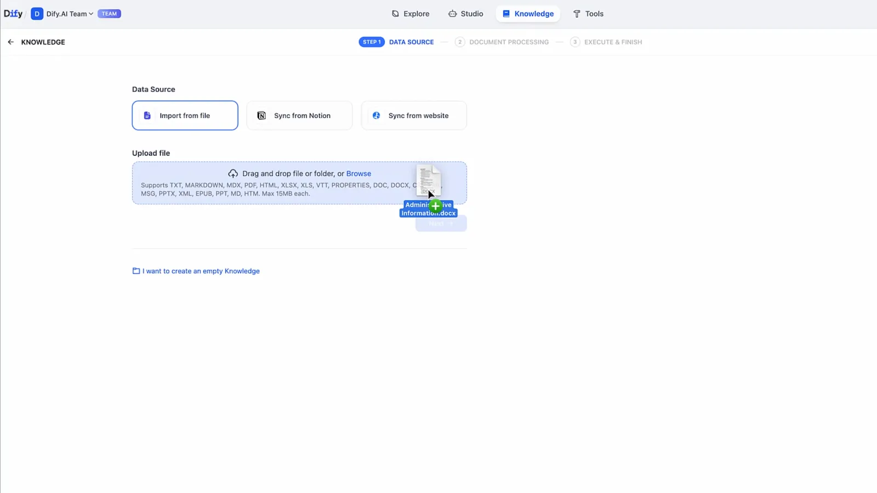
Task: Select Import from file data source
Action: pos(185,116)
